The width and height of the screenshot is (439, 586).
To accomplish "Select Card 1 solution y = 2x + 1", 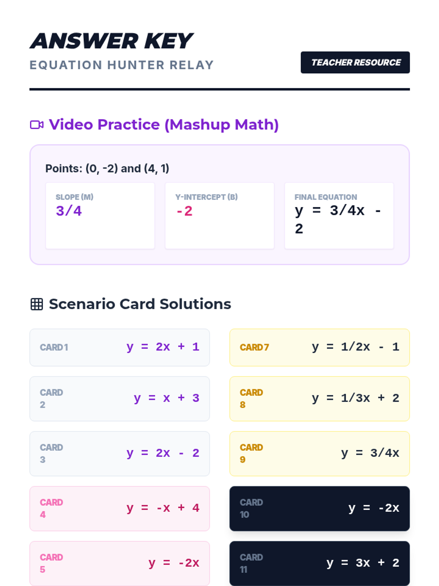I will coord(120,347).
